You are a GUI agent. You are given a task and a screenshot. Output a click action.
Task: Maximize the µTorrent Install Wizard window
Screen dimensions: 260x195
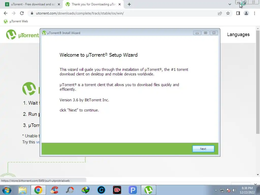205,33
